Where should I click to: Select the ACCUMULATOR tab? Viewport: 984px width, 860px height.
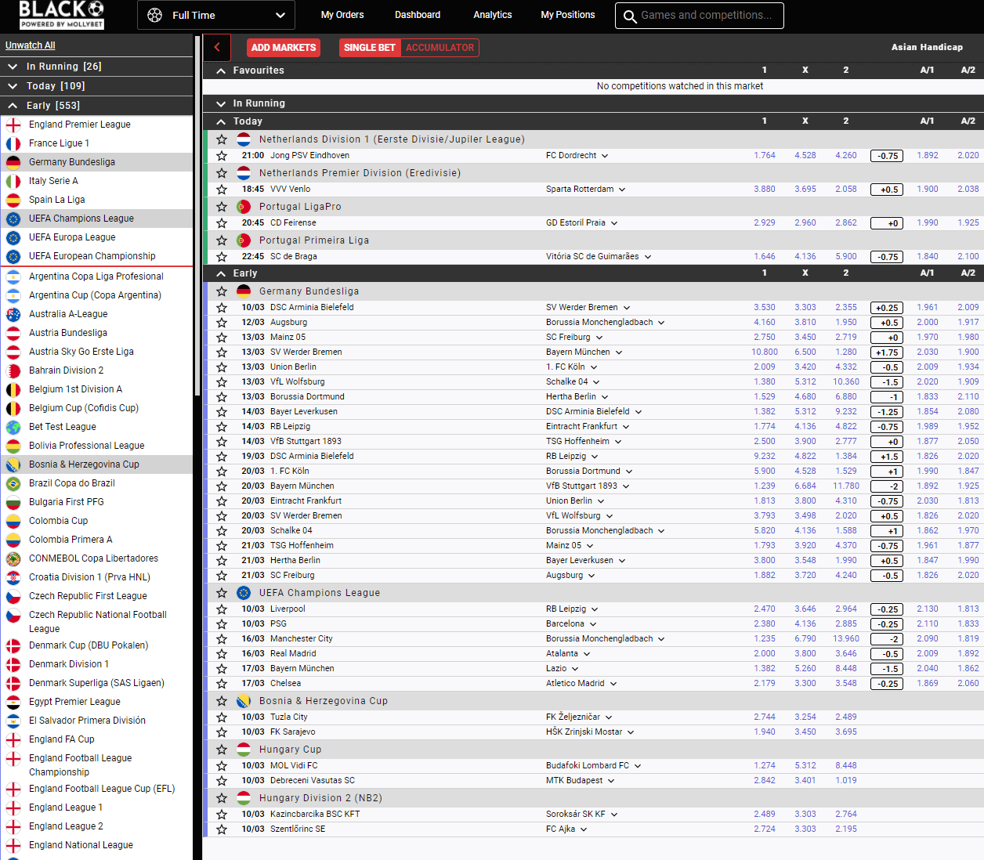pyautogui.click(x=440, y=48)
